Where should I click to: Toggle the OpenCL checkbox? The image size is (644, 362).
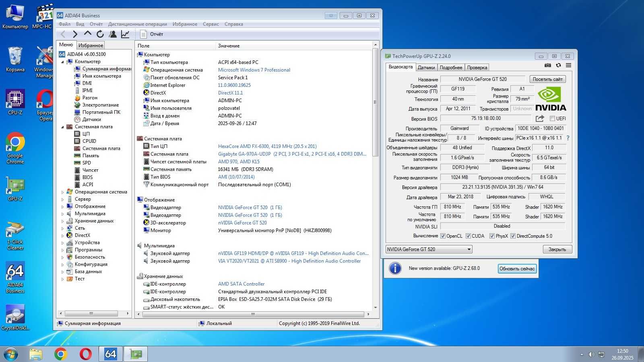pyautogui.click(x=443, y=236)
